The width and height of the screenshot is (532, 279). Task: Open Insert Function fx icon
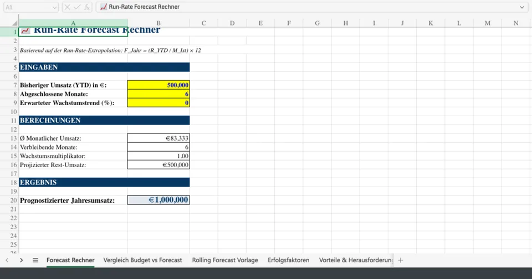87,7
